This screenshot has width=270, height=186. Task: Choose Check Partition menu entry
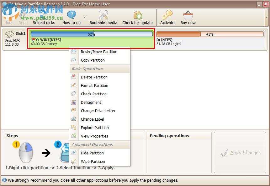pos(100,94)
